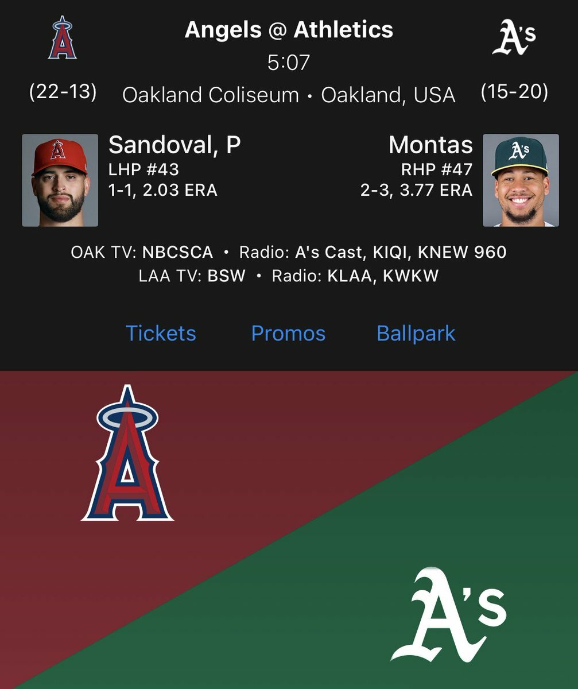Viewport: 578px width, 689px height.
Task: Open the Tickets link
Action: click(x=161, y=333)
